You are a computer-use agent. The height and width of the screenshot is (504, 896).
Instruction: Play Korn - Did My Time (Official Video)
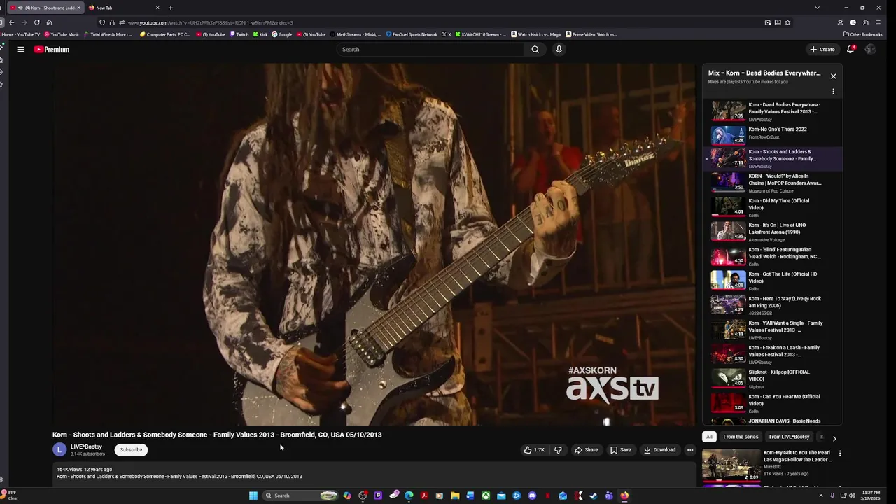[773, 207]
